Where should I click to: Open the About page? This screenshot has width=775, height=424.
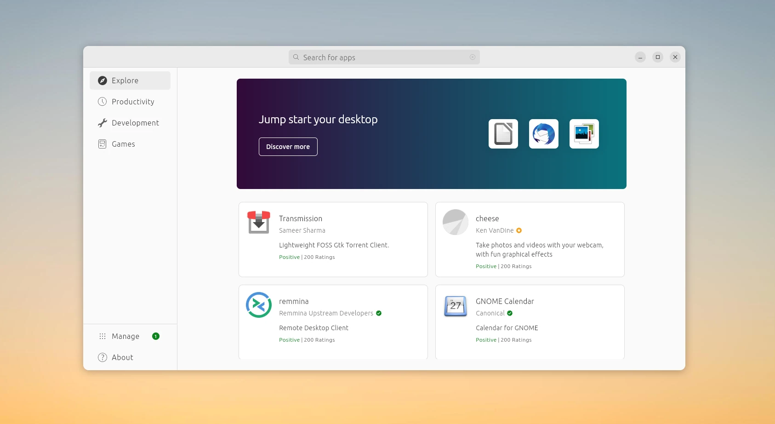(x=130, y=357)
